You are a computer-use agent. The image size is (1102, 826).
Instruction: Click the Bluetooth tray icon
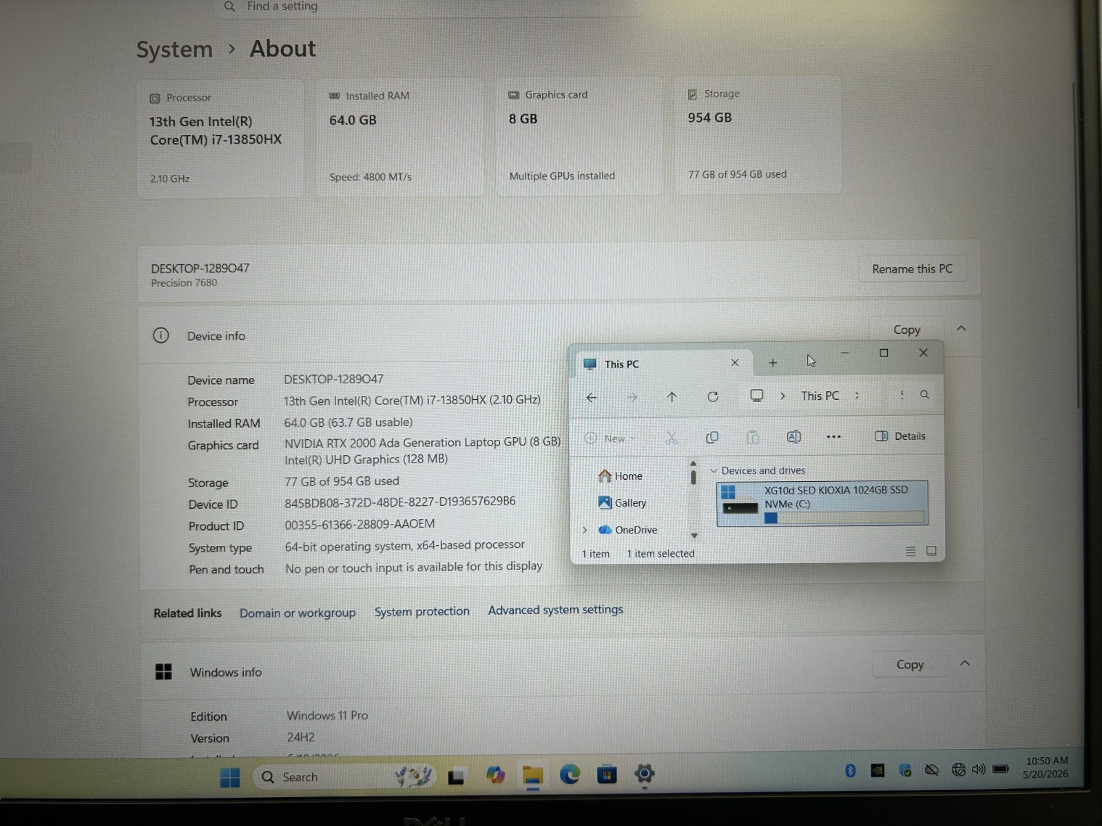(x=851, y=770)
